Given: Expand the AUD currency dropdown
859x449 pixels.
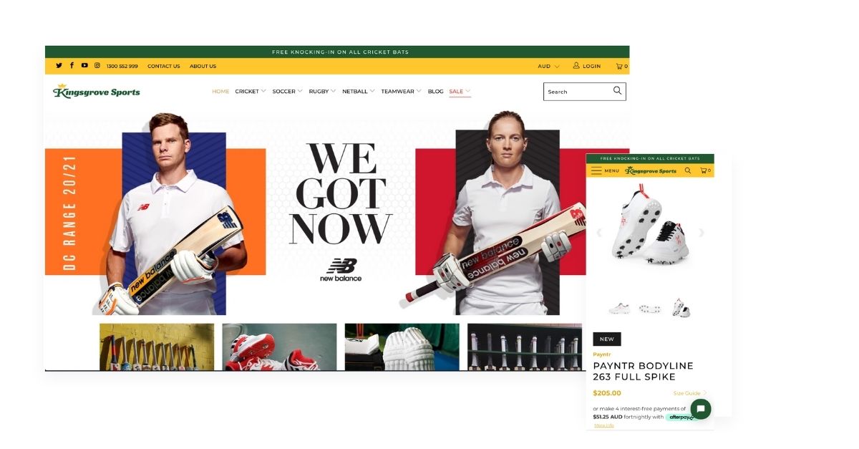Looking at the screenshot, I should tap(549, 66).
